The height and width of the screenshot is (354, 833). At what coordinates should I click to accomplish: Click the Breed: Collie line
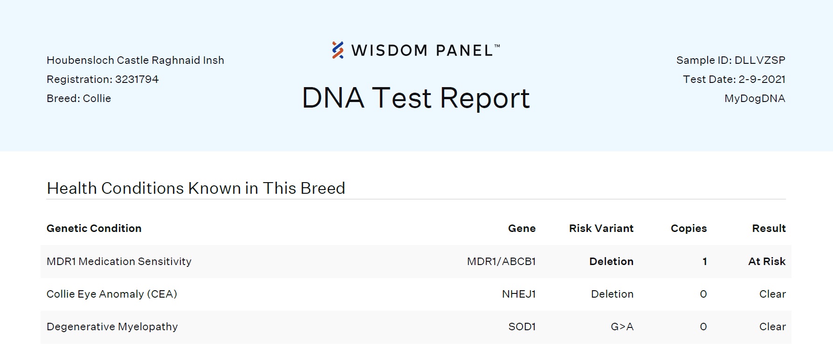(79, 98)
